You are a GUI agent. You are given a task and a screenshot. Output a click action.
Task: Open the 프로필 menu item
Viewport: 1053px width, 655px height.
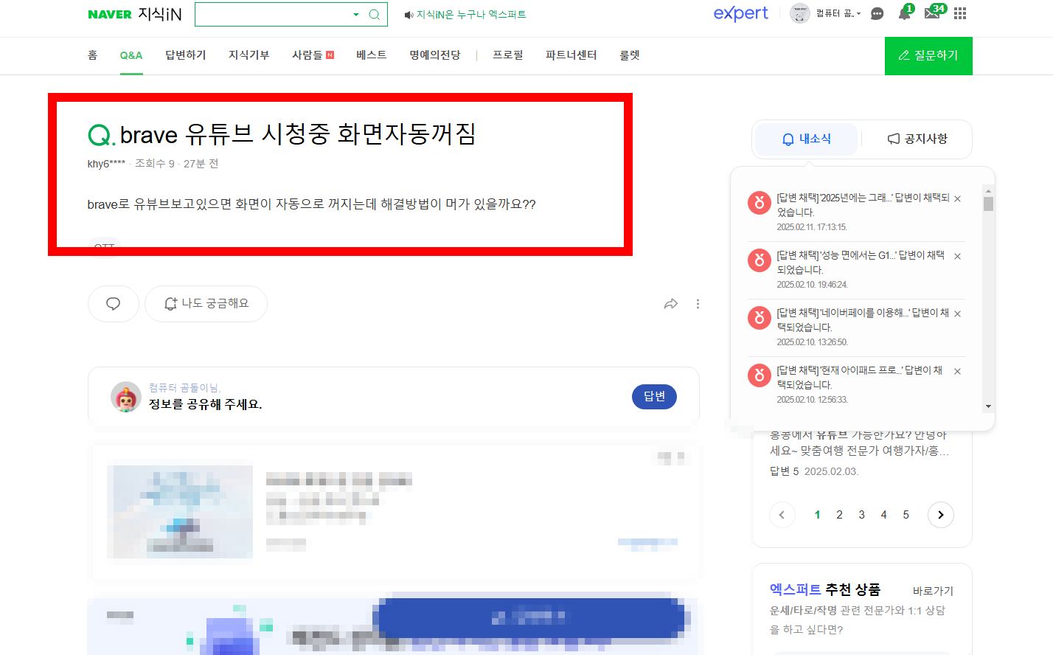point(508,55)
